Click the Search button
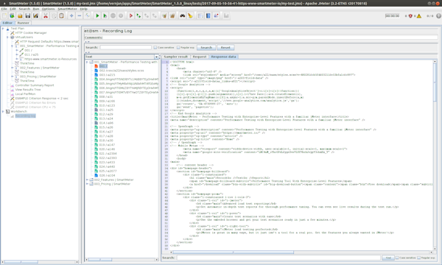Viewport: 442px width, 265px height. (x=206, y=48)
